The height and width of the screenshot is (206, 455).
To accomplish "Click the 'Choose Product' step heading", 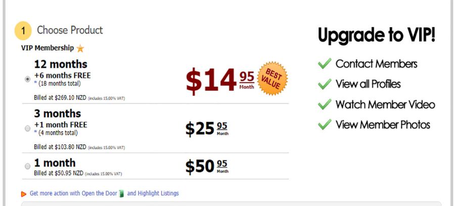I will tap(70, 30).
